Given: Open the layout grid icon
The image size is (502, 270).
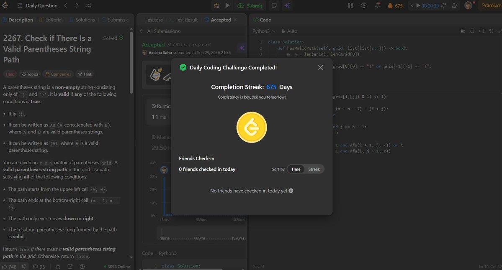Looking at the screenshot, I should tap(350, 5).
